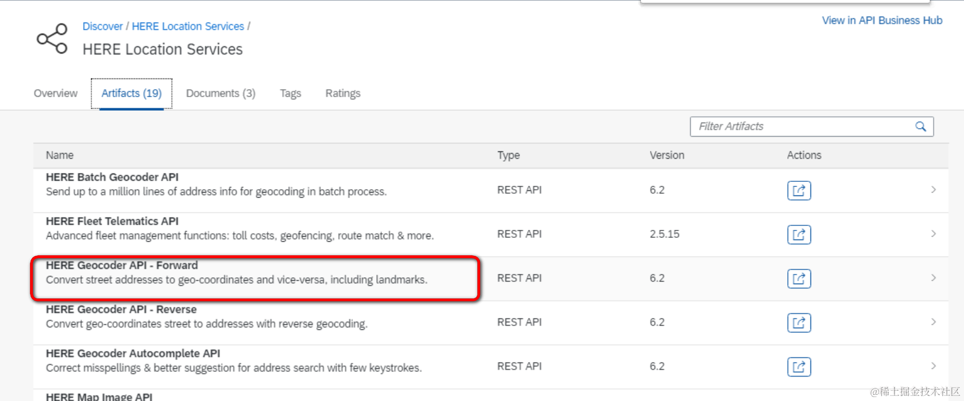964x401 pixels.
Task: Open HERE Batch Geocoder API action icon
Action: [x=799, y=190]
